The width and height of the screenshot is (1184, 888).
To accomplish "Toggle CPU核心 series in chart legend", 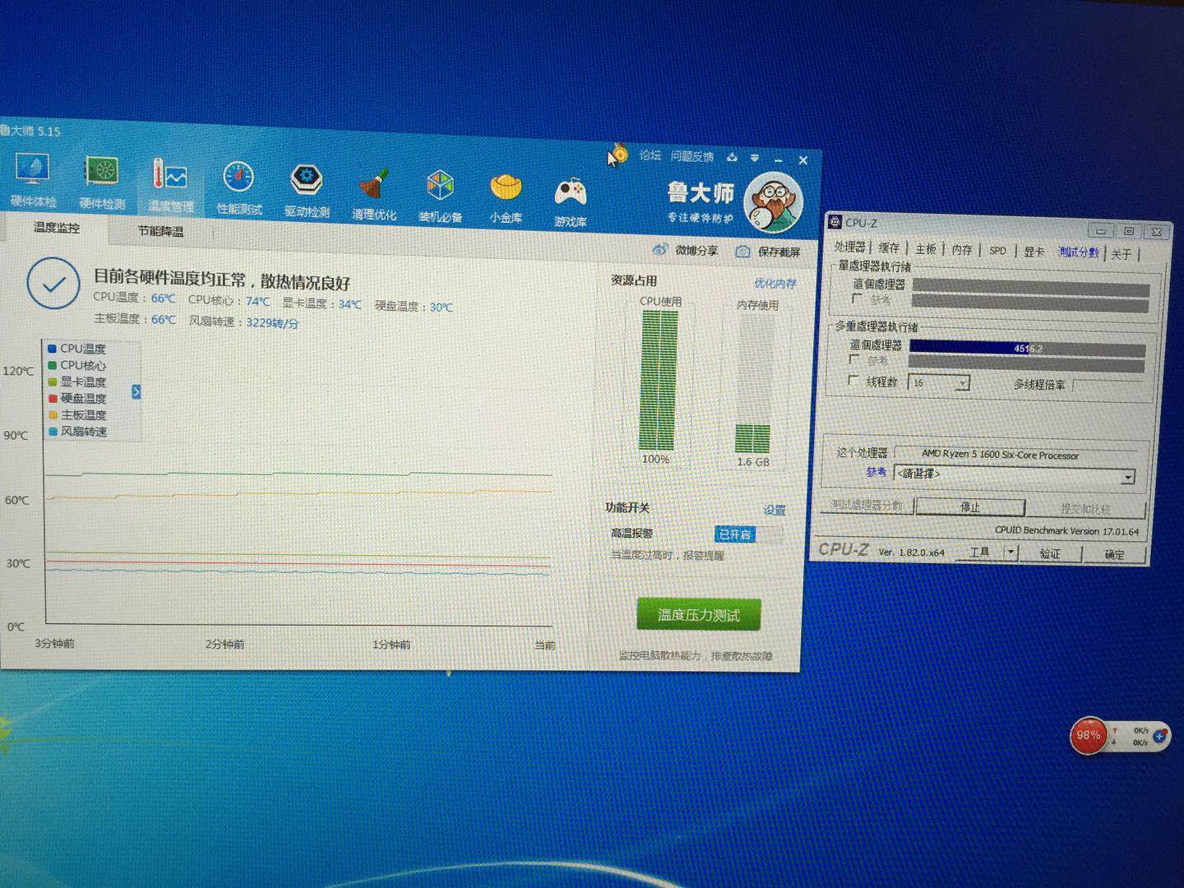I will (x=76, y=365).
